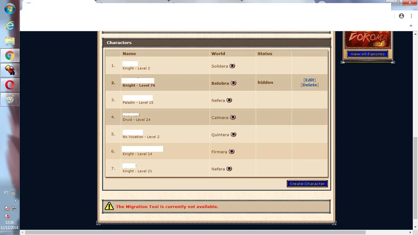
Task: Click Name column header
Action: click(129, 54)
